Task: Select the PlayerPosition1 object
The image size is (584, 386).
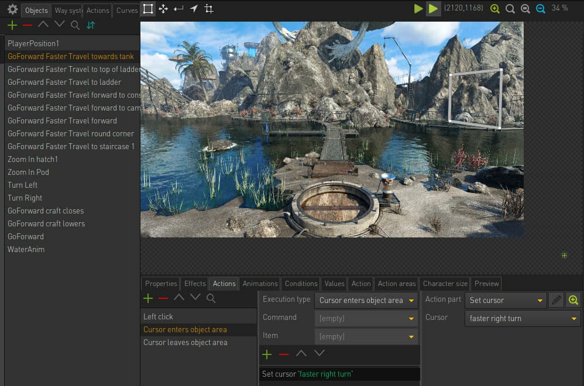Action: point(72,43)
